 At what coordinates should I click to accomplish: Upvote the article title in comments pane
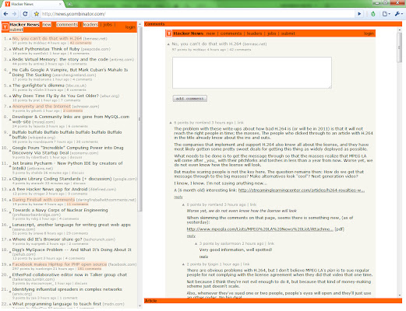168,44
